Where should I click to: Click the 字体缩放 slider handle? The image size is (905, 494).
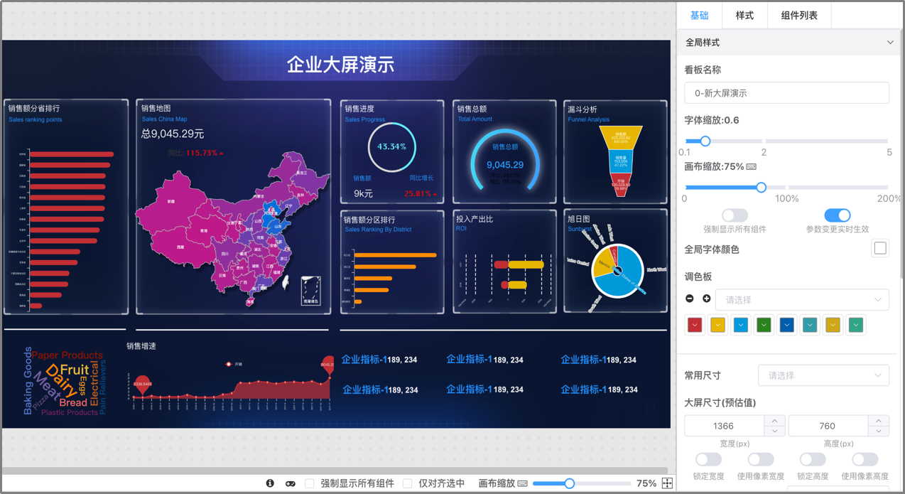705,141
